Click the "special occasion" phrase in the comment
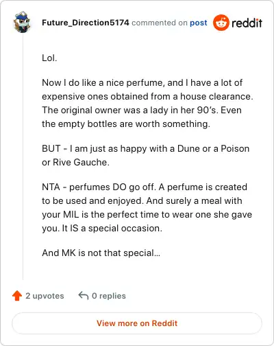The height and width of the screenshot is (346, 274). (125, 228)
